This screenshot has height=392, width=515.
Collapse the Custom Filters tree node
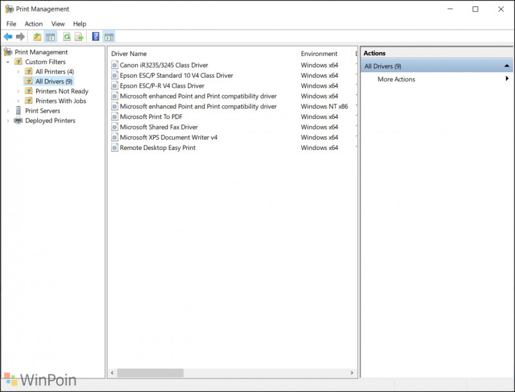click(8, 62)
